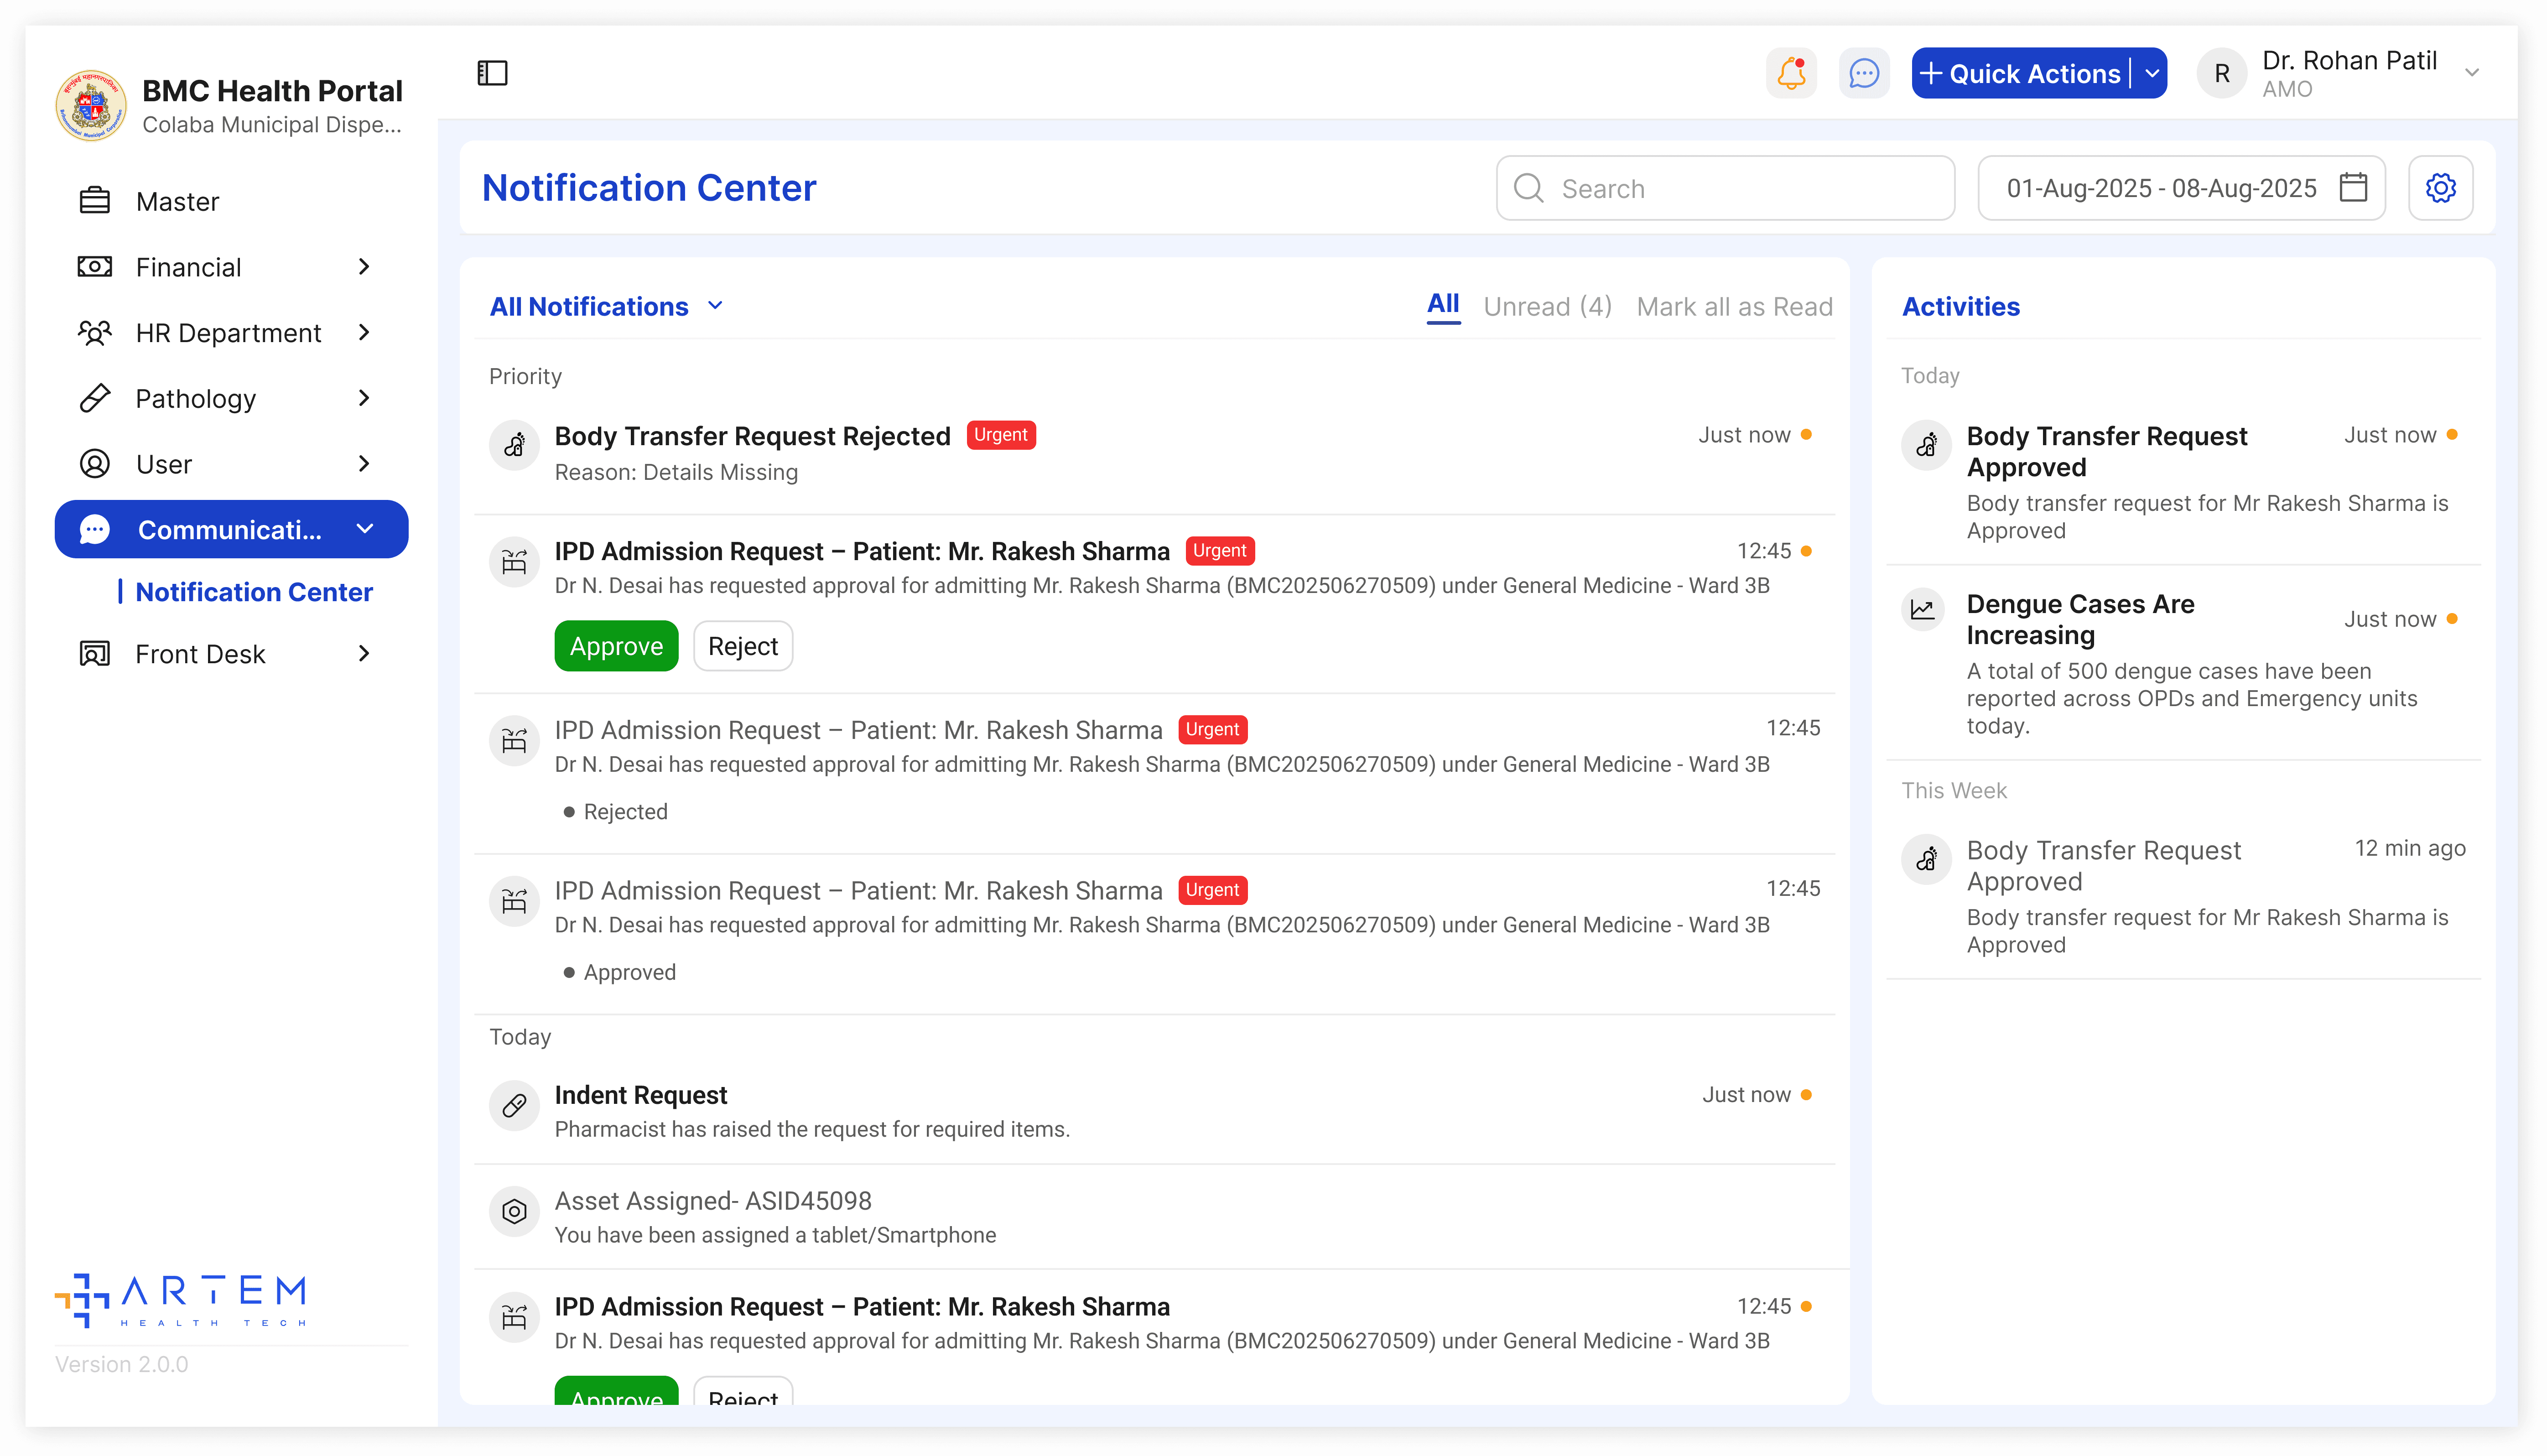
Task: Click Mark all as Read
Action: tap(1734, 306)
